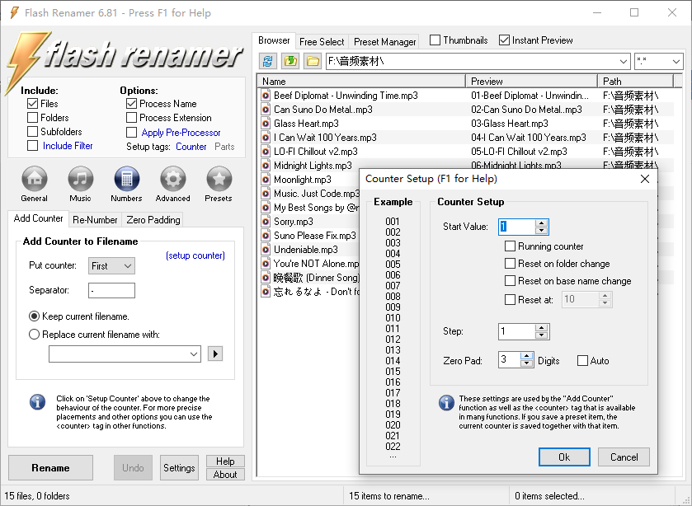Click the arrow button beside replace filename box

(215, 354)
